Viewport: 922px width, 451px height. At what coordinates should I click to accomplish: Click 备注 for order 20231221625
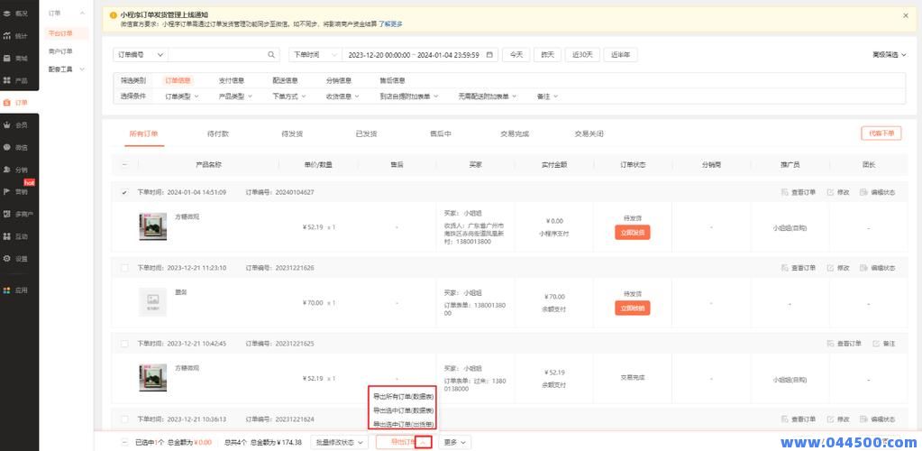tap(884, 344)
